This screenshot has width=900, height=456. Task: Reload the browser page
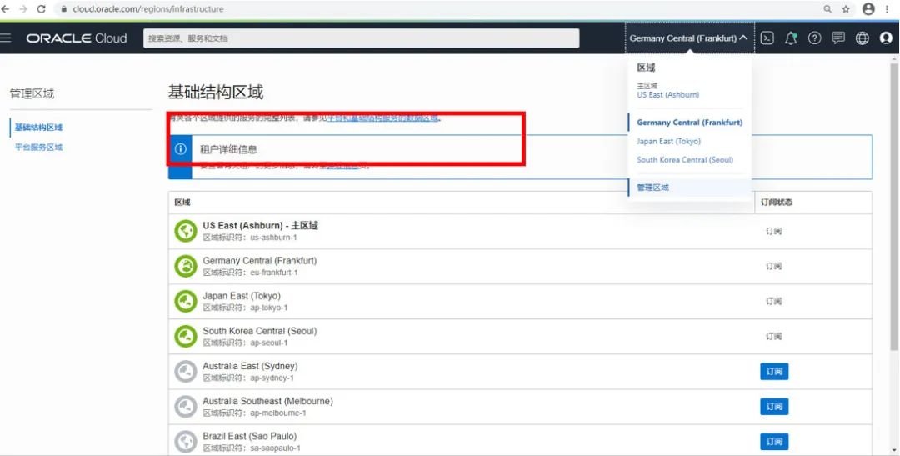tap(42, 9)
